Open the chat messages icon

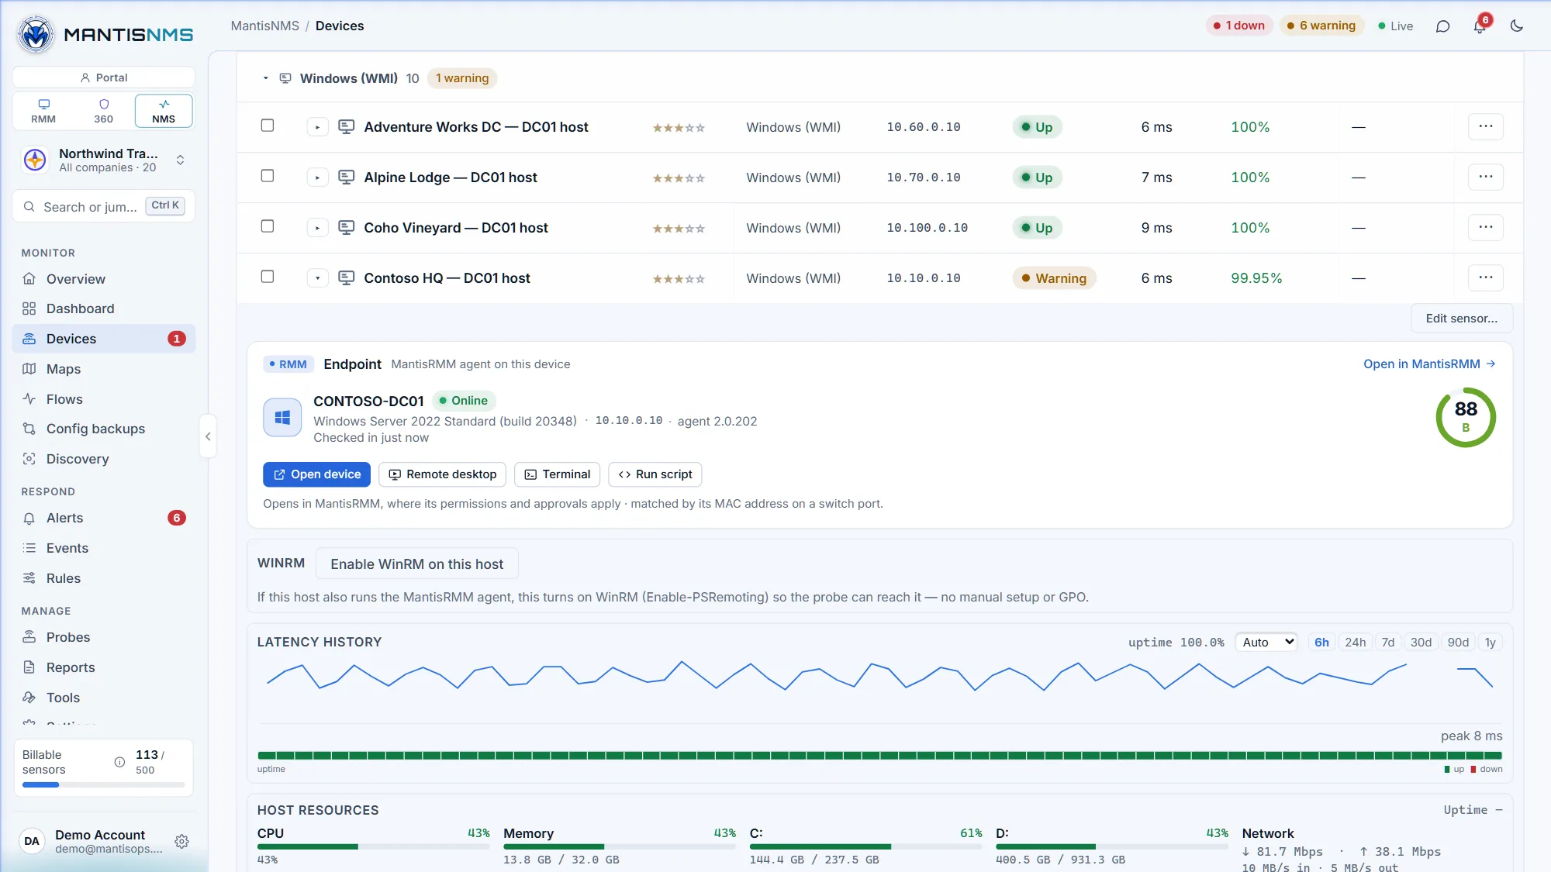coord(1442,26)
